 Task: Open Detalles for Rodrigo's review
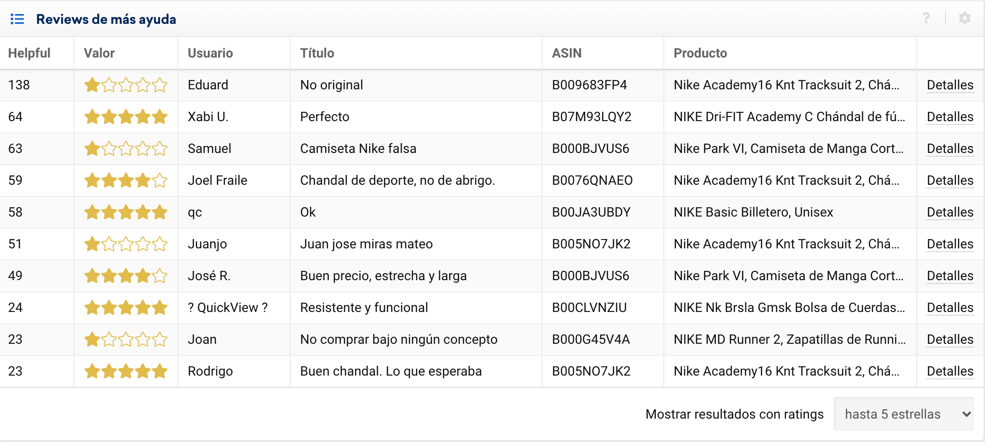click(950, 371)
